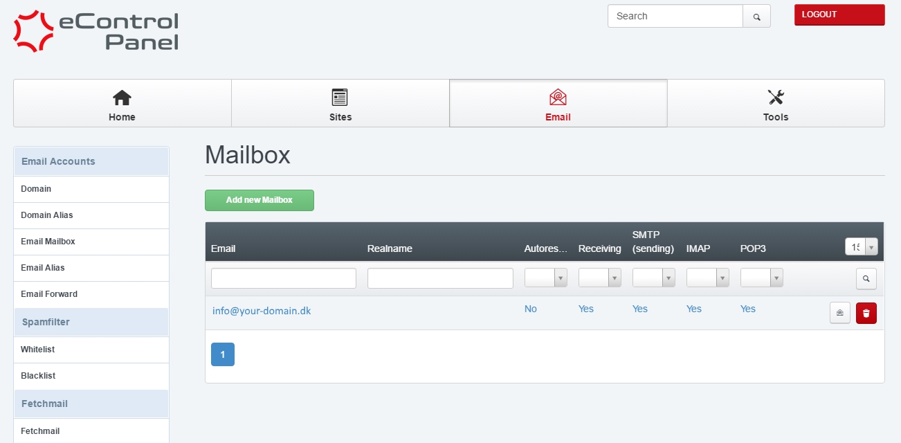Viewport: 901px width, 443px height.
Task: Open the info@your-domain.dk mailbox link
Action: coord(262,311)
